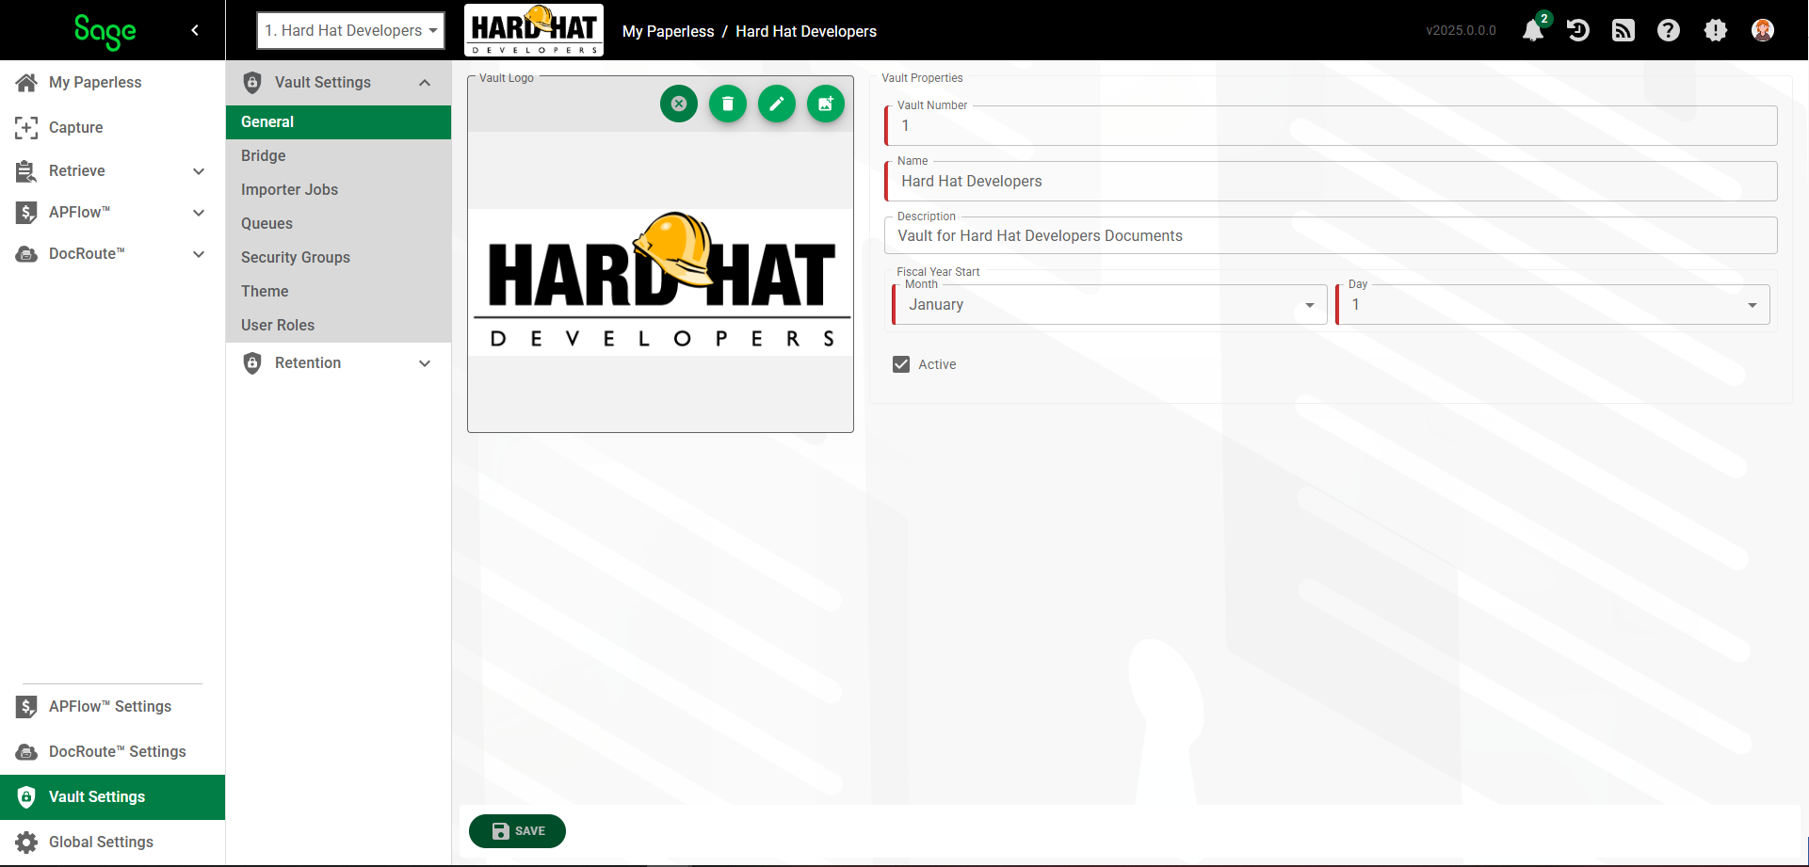Cancel the vault logo change
Image resolution: width=1809 pixels, height=867 pixels.
(x=679, y=104)
